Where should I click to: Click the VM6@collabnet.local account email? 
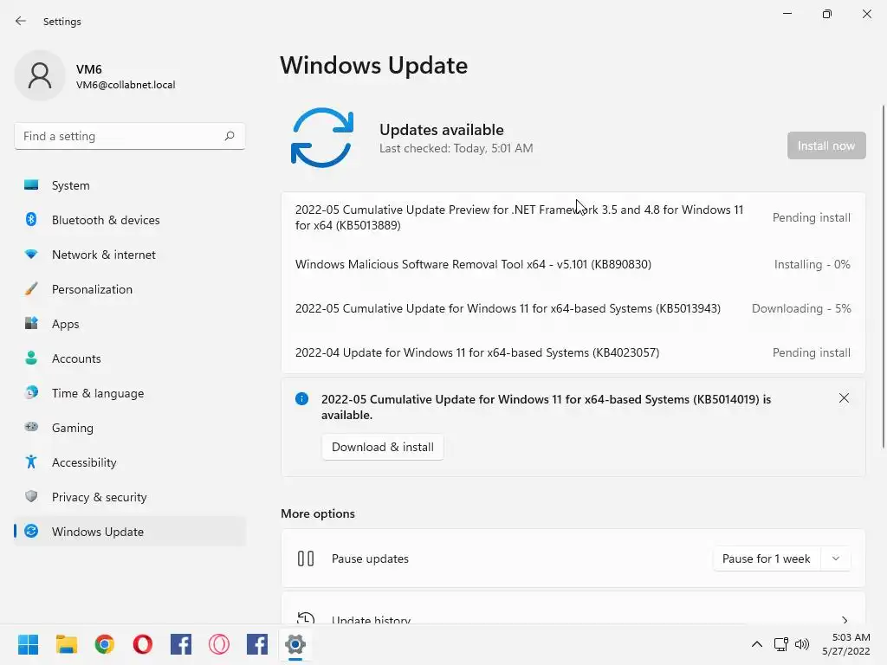(126, 85)
